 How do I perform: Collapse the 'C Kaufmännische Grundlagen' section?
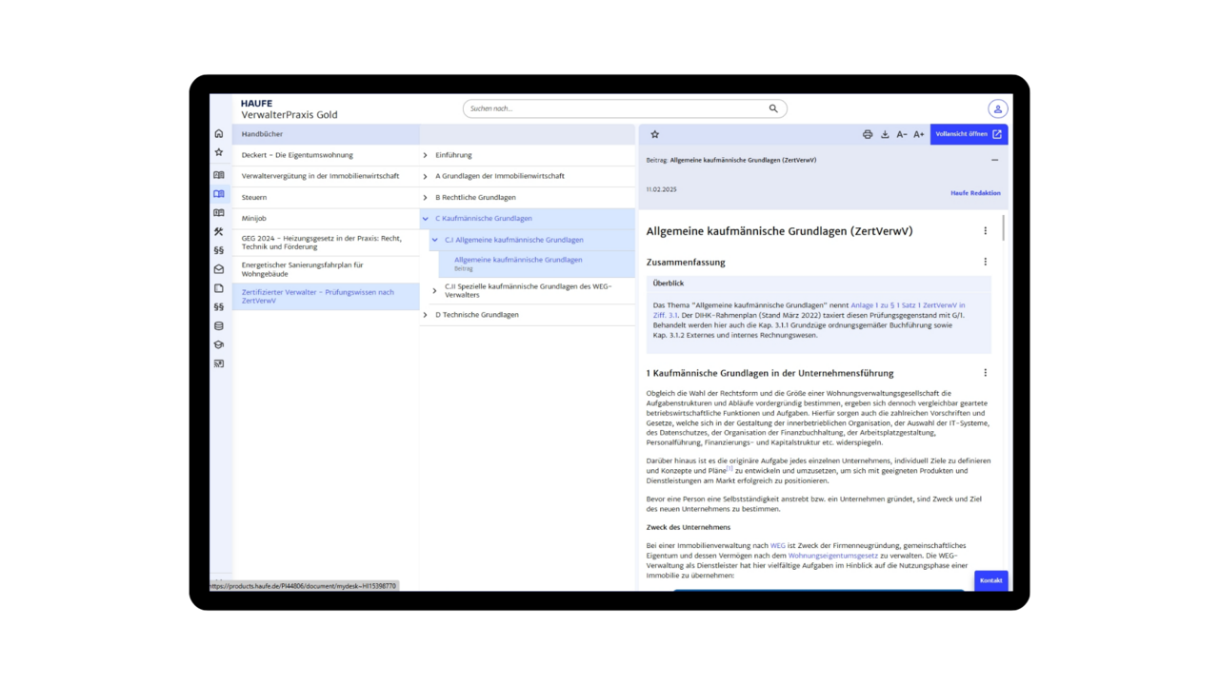426,219
